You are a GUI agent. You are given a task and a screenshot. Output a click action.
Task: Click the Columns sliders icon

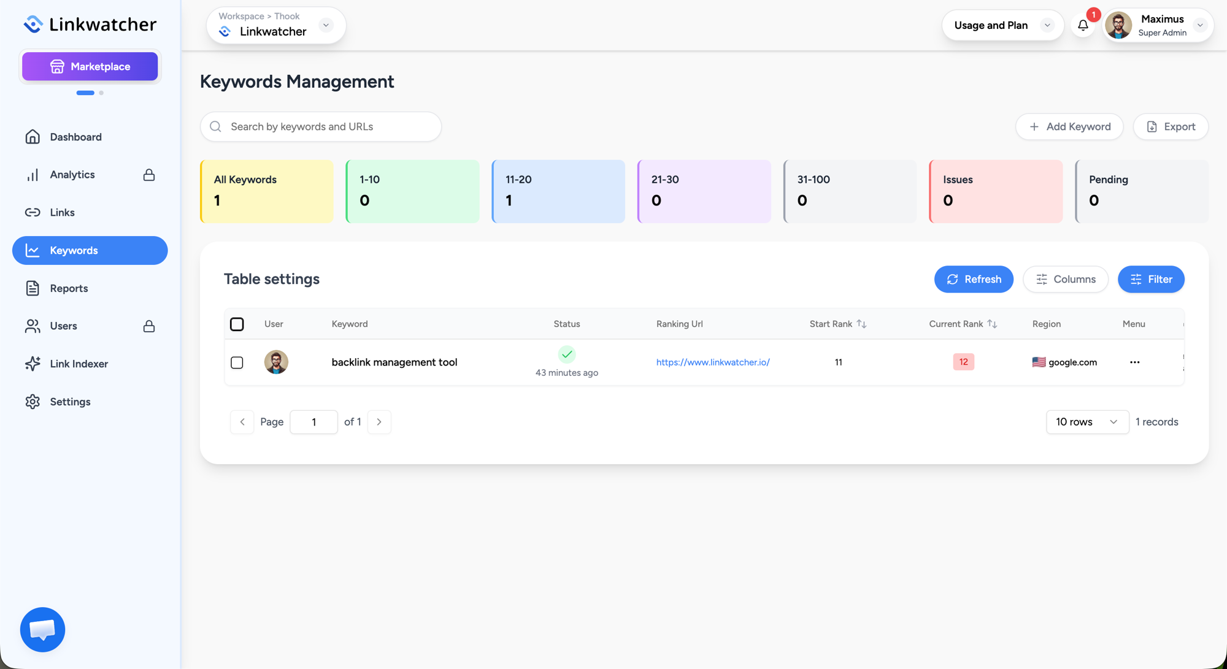tap(1042, 279)
